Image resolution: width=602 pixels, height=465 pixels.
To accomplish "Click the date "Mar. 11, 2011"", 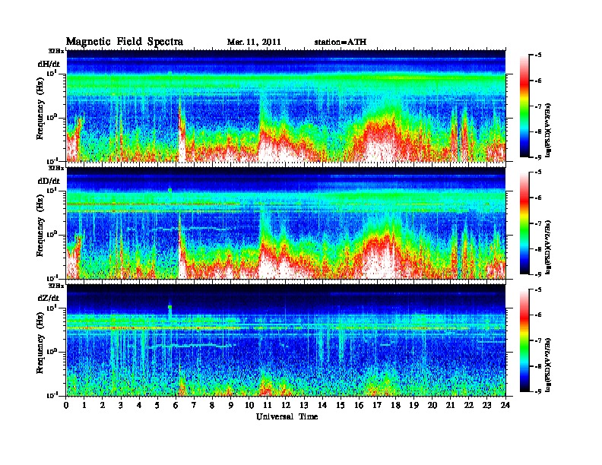I will click(x=254, y=43).
